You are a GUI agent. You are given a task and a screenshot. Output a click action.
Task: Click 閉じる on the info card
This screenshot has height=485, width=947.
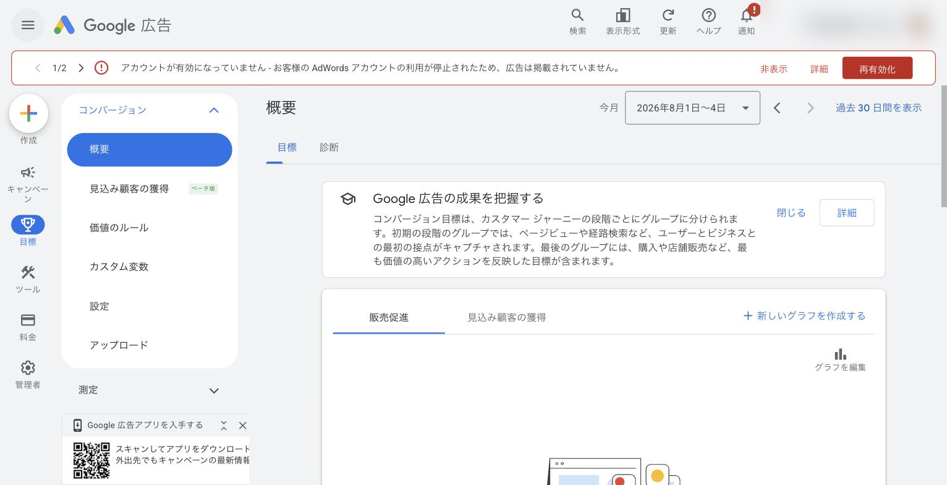pyautogui.click(x=791, y=213)
